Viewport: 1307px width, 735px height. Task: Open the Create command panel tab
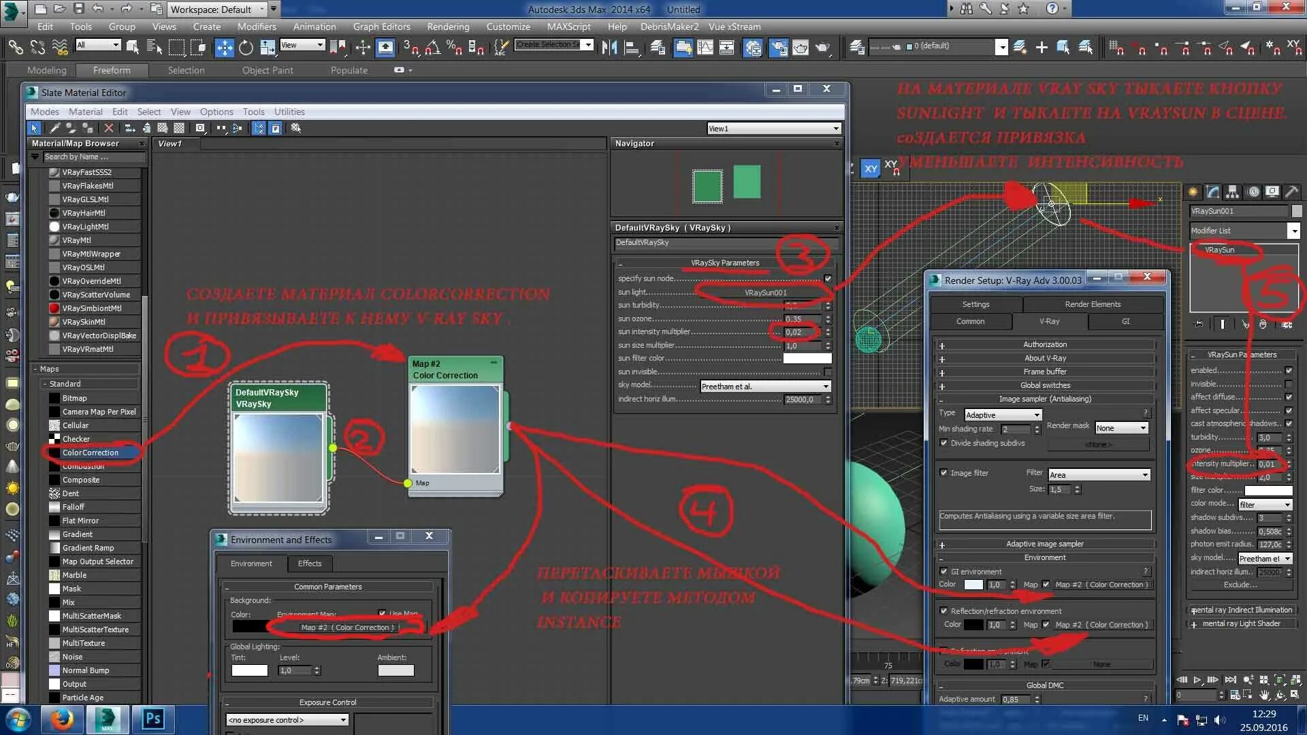(1193, 192)
